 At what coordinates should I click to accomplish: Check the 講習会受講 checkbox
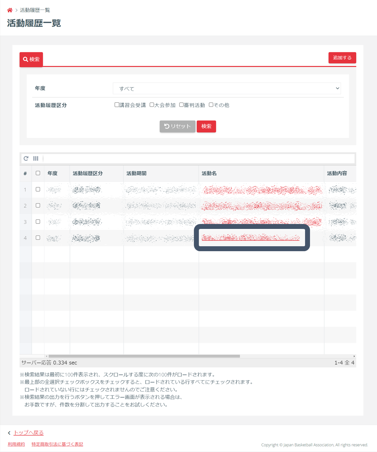(x=117, y=105)
